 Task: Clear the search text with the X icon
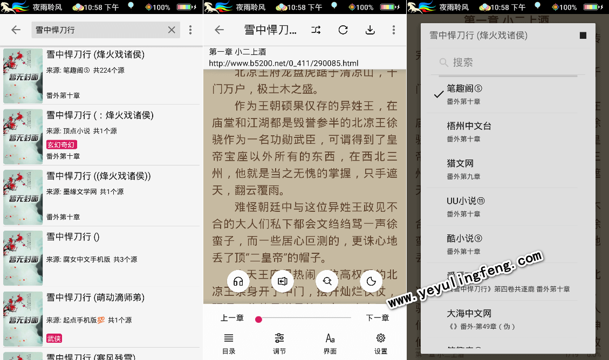pyautogui.click(x=172, y=30)
